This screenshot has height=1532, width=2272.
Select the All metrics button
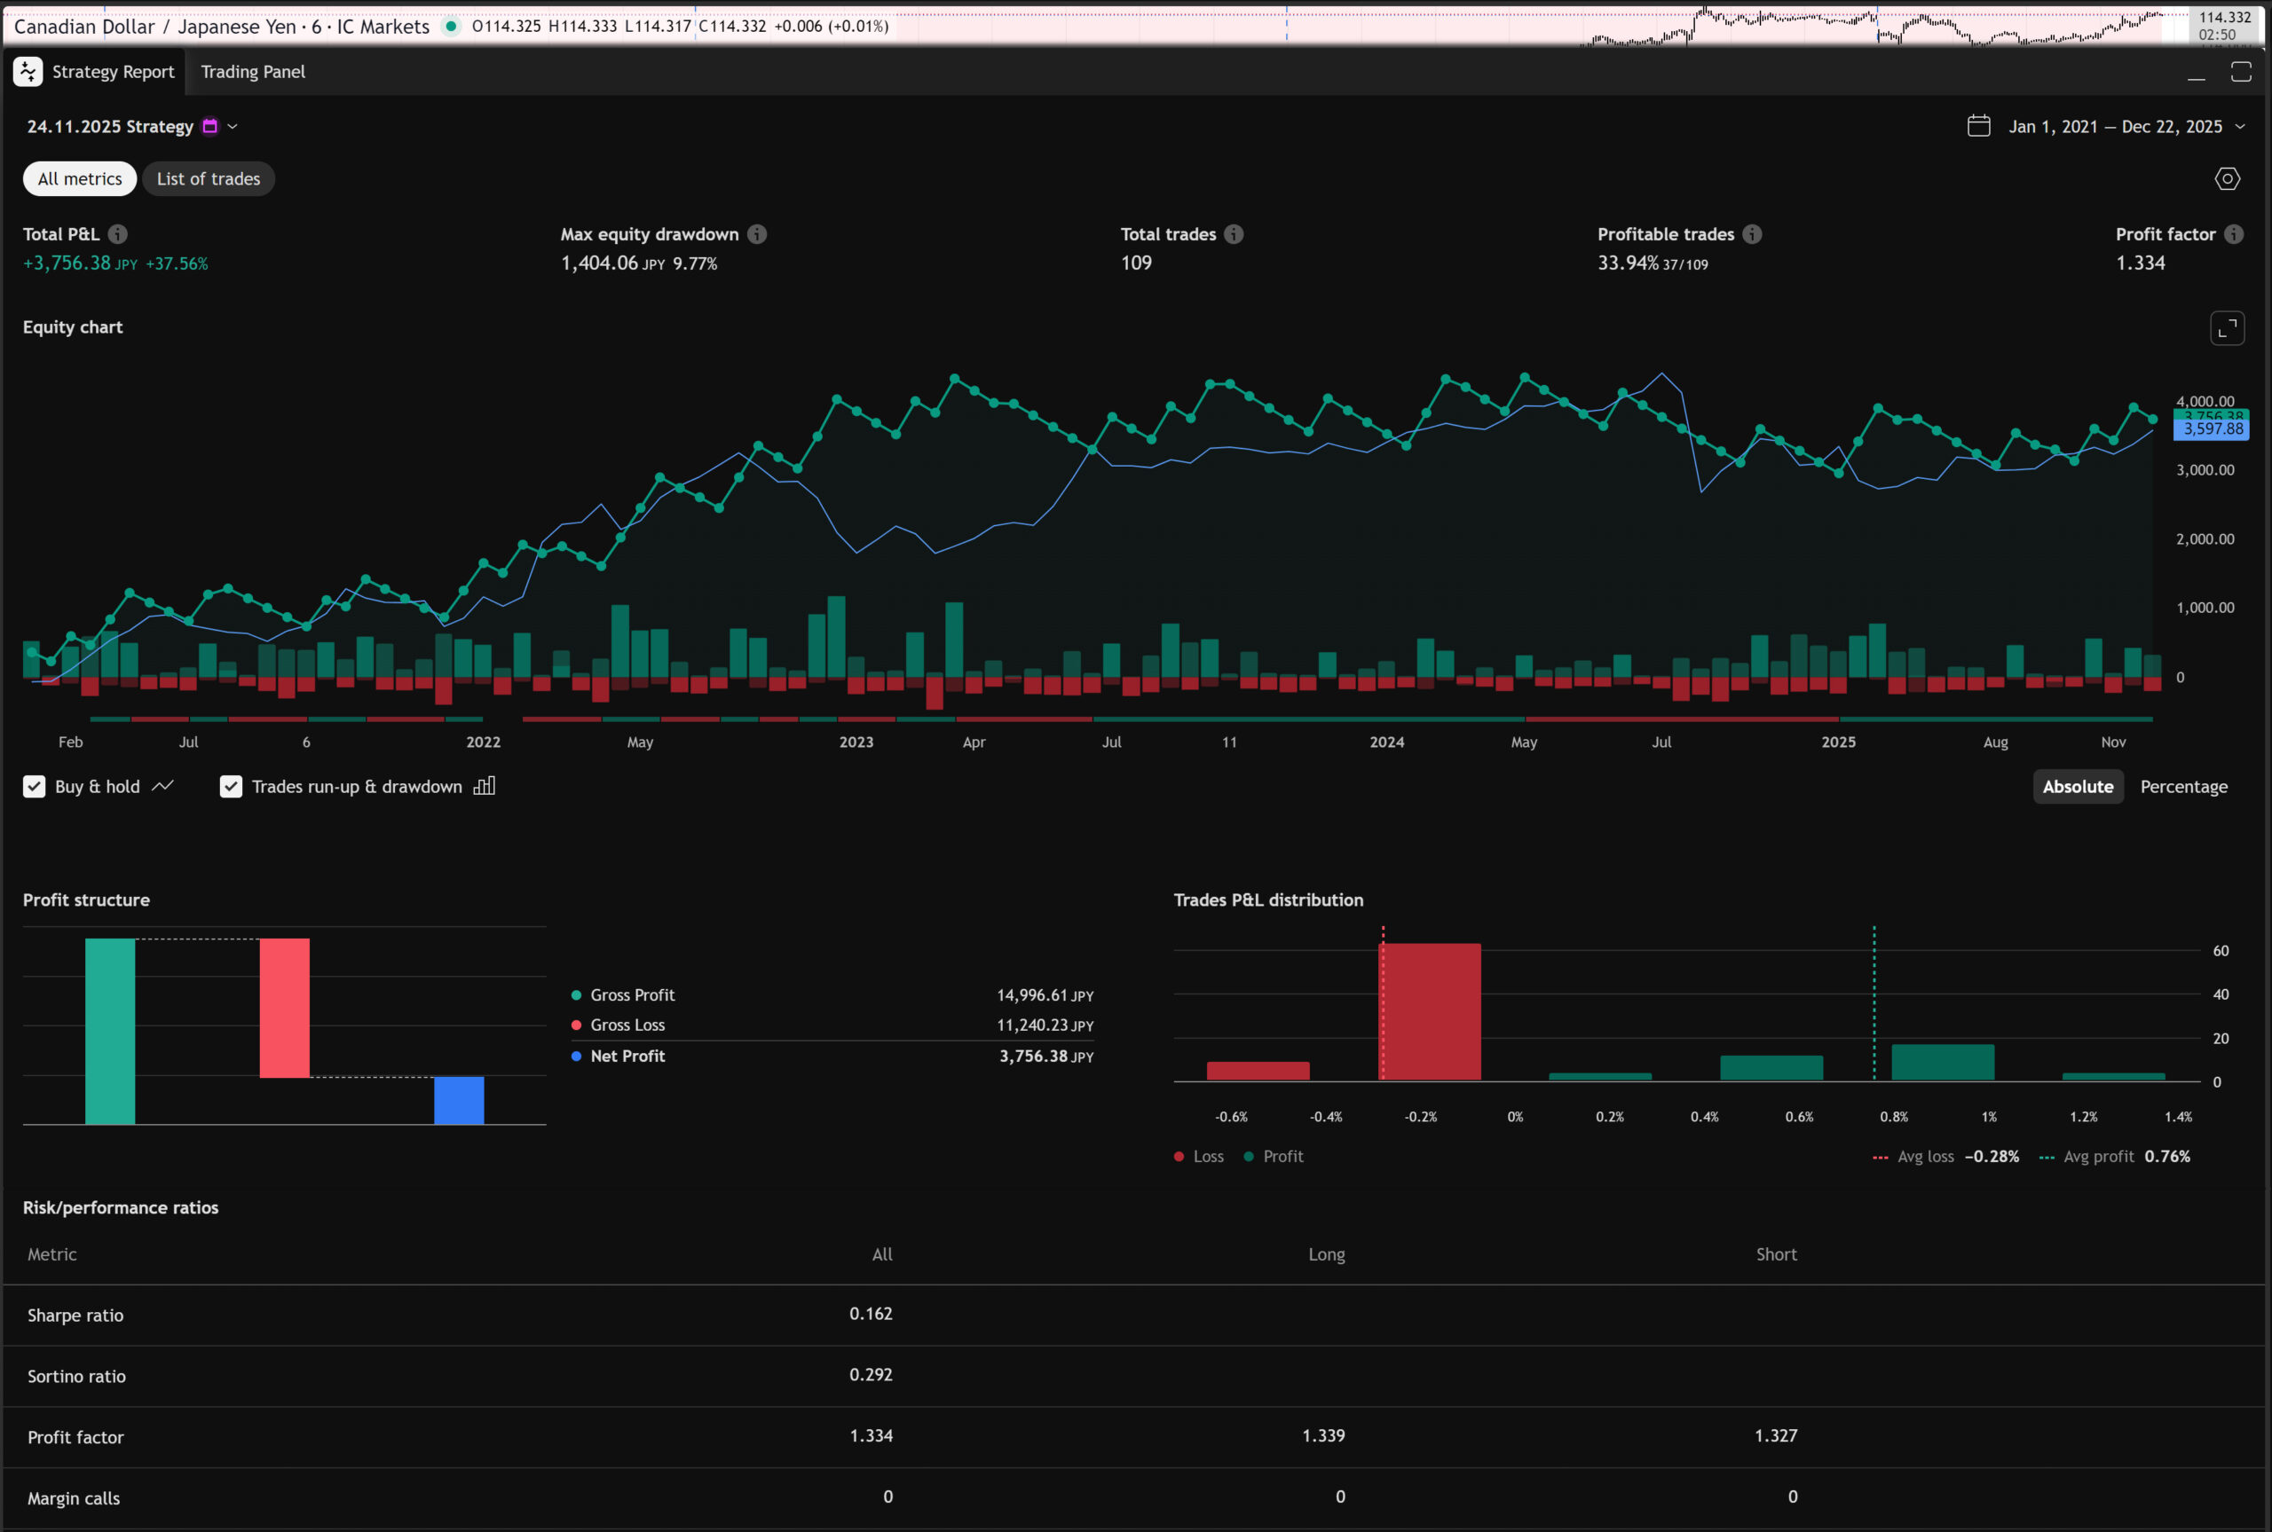pos(80,179)
